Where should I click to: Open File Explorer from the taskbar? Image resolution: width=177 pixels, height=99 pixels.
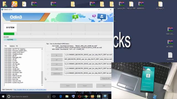tap(67, 97)
